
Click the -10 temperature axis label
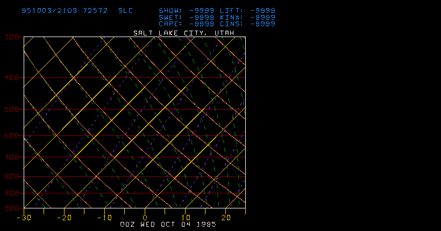point(104,218)
